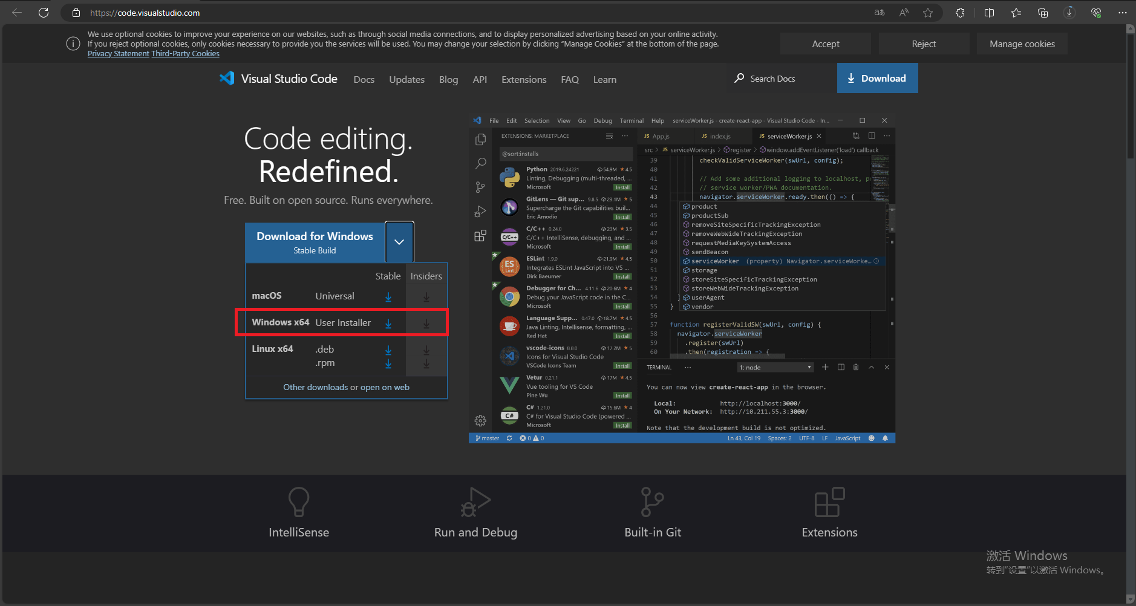Click the blue Download button in header

(x=877, y=78)
